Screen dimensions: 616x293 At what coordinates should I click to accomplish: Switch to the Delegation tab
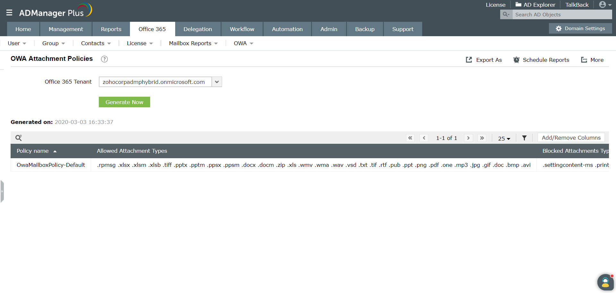[198, 29]
